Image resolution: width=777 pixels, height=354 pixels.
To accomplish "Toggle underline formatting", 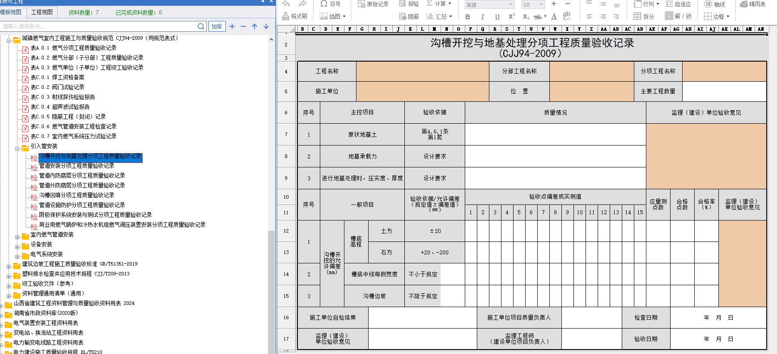I will coord(497,17).
